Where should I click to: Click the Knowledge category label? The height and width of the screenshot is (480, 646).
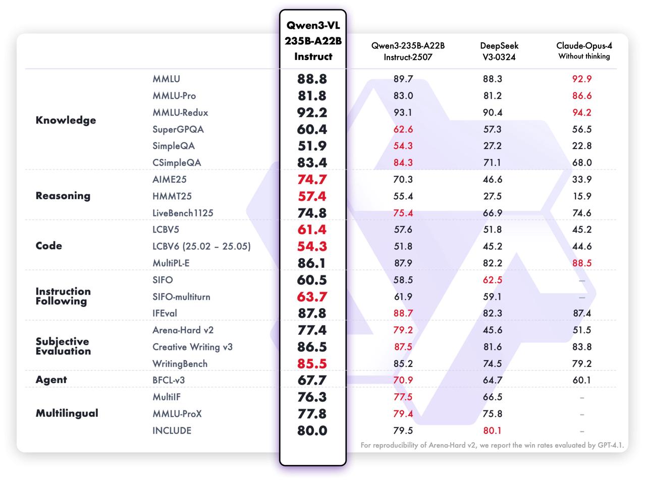click(x=66, y=121)
